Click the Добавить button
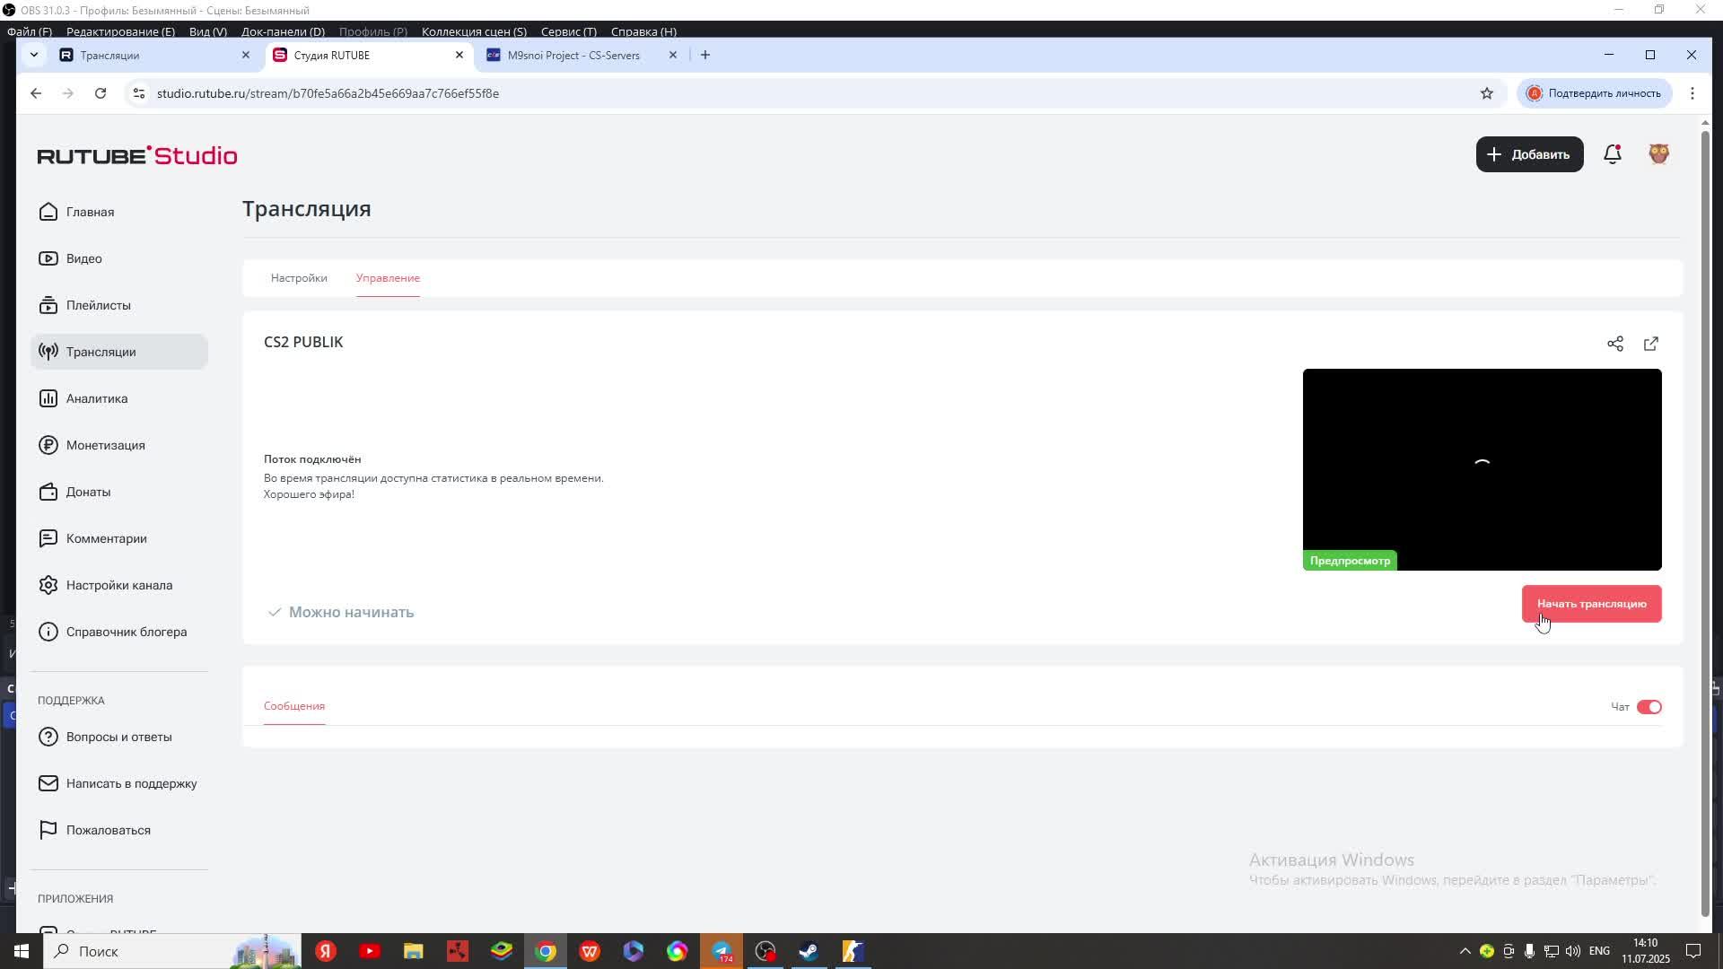Viewport: 1723px width, 969px height. [x=1529, y=154]
